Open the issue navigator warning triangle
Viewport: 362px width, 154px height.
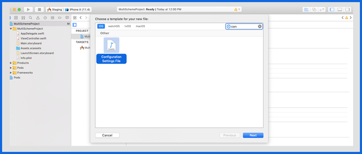[38, 17]
